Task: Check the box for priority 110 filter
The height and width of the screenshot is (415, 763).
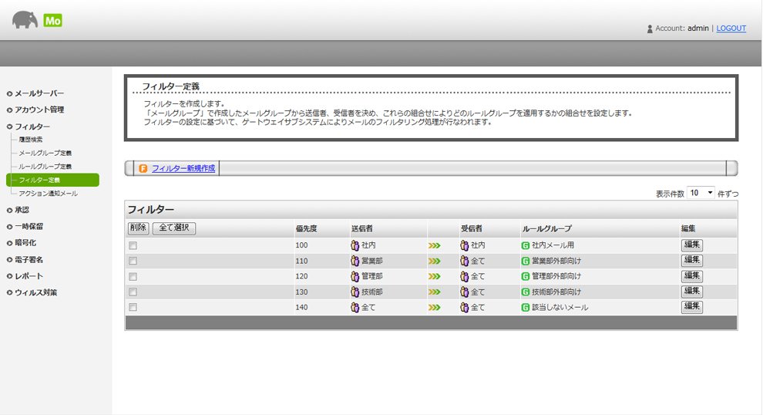Action: click(x=133, y=261)
